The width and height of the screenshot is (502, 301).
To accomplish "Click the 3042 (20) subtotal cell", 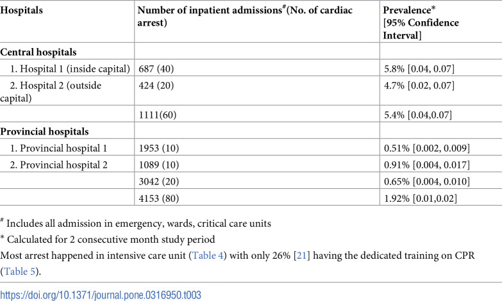I will [x=160, y=179].
